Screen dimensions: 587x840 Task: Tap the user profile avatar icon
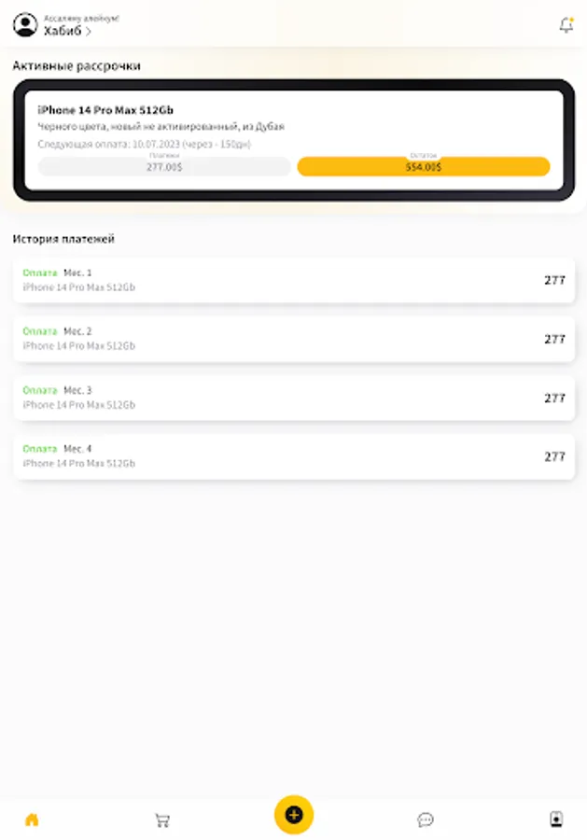pos(25,24)
